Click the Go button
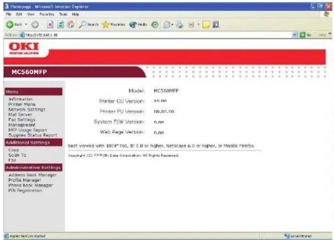The width and height of the screenshot is (334, 240). [305, 35]
